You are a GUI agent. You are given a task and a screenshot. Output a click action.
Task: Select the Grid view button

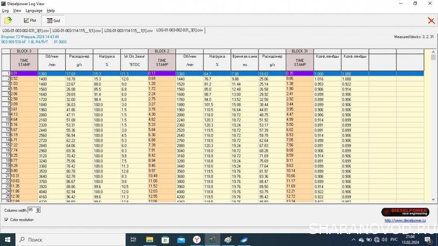click(53, 20)
